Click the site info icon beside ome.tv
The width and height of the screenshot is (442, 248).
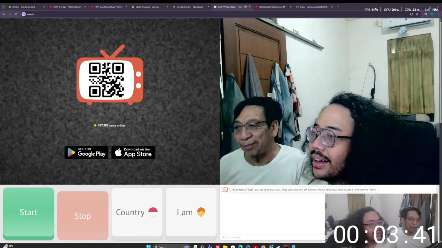(23, 14)
